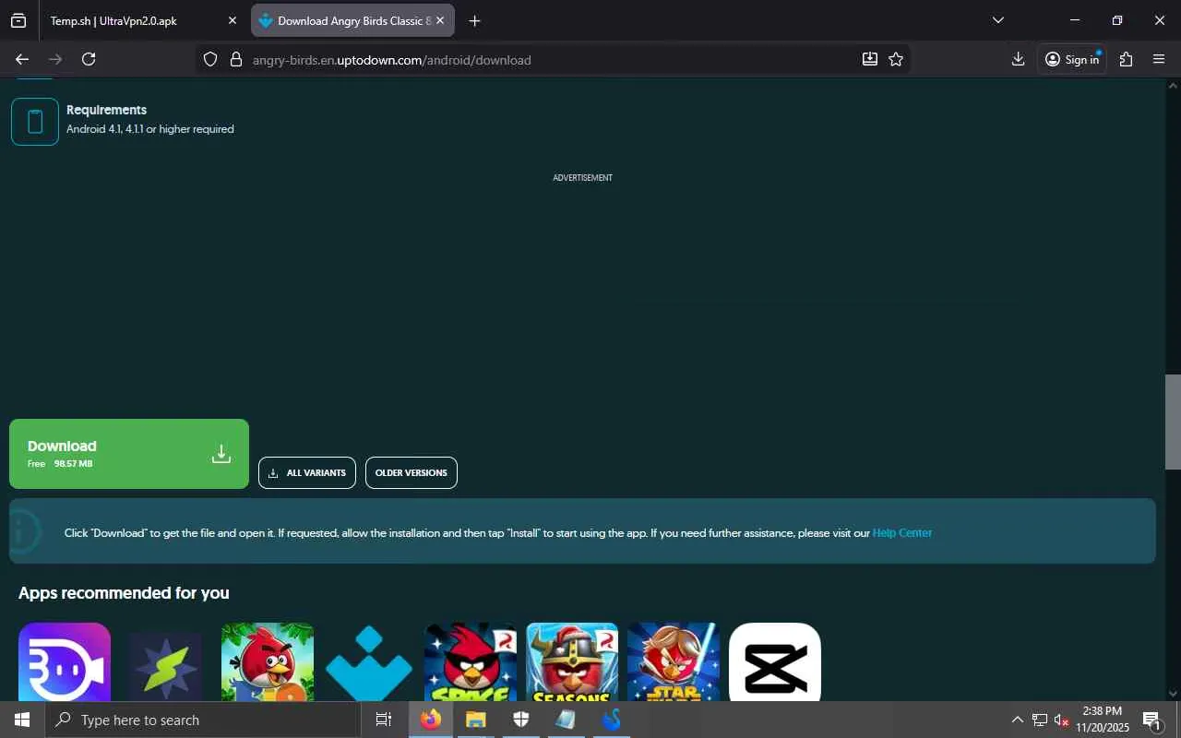This screenshot has height=738, width=1181.
Task: Open the blue Uptodown logo app thumbnail
Action: 369,661
